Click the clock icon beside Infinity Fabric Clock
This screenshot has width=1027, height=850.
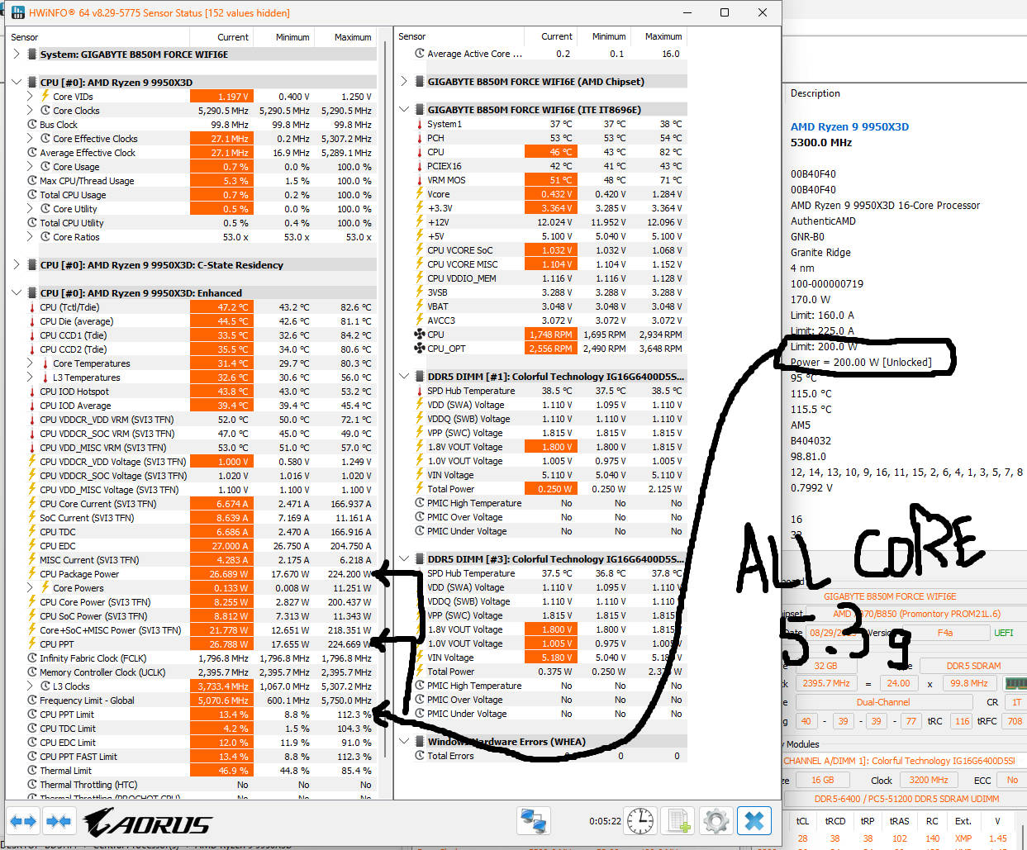32,658
